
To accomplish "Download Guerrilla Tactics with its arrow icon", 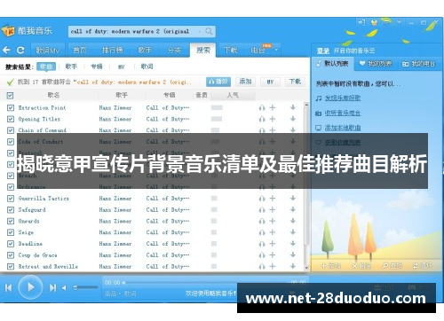I will tap(293, 199).
